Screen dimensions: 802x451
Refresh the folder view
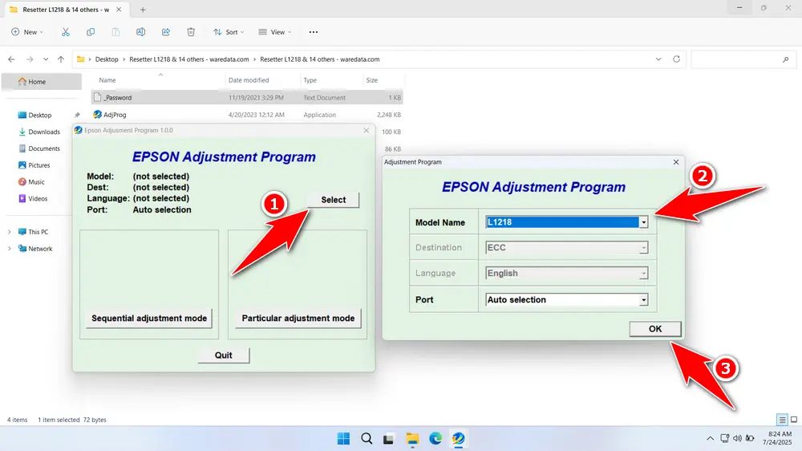676,59
